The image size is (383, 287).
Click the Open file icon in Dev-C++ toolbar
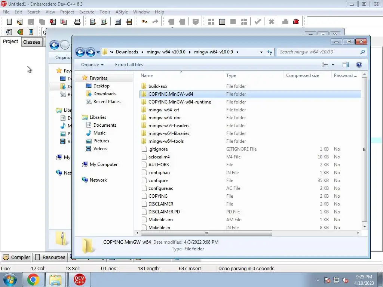click(x=20, y=22)
